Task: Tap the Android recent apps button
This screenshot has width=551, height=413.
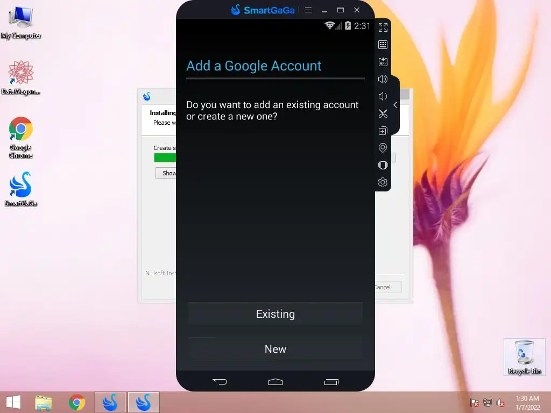Action: tap(331, 382)
